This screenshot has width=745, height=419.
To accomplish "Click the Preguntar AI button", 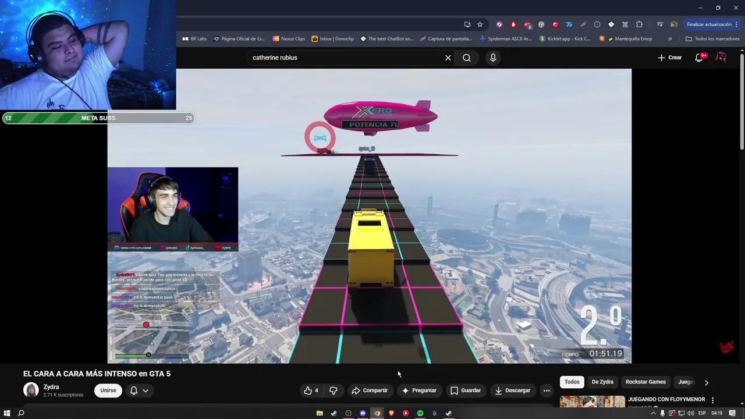I will pyautogui.click(x=419, y=390).
